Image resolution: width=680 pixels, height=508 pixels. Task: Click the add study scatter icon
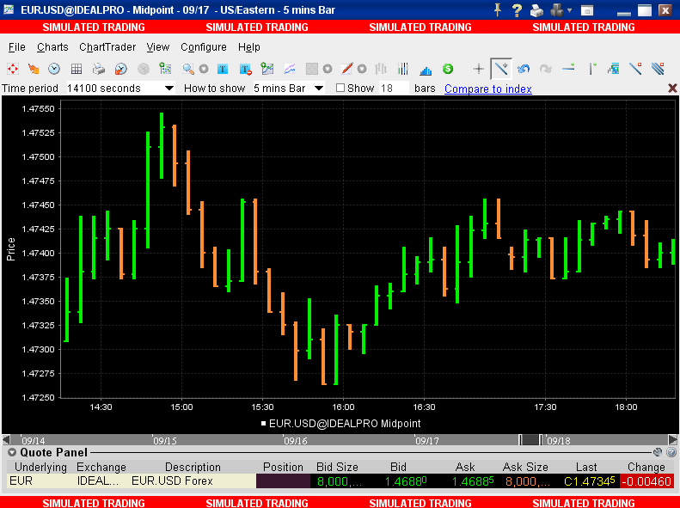coord(165,69)
